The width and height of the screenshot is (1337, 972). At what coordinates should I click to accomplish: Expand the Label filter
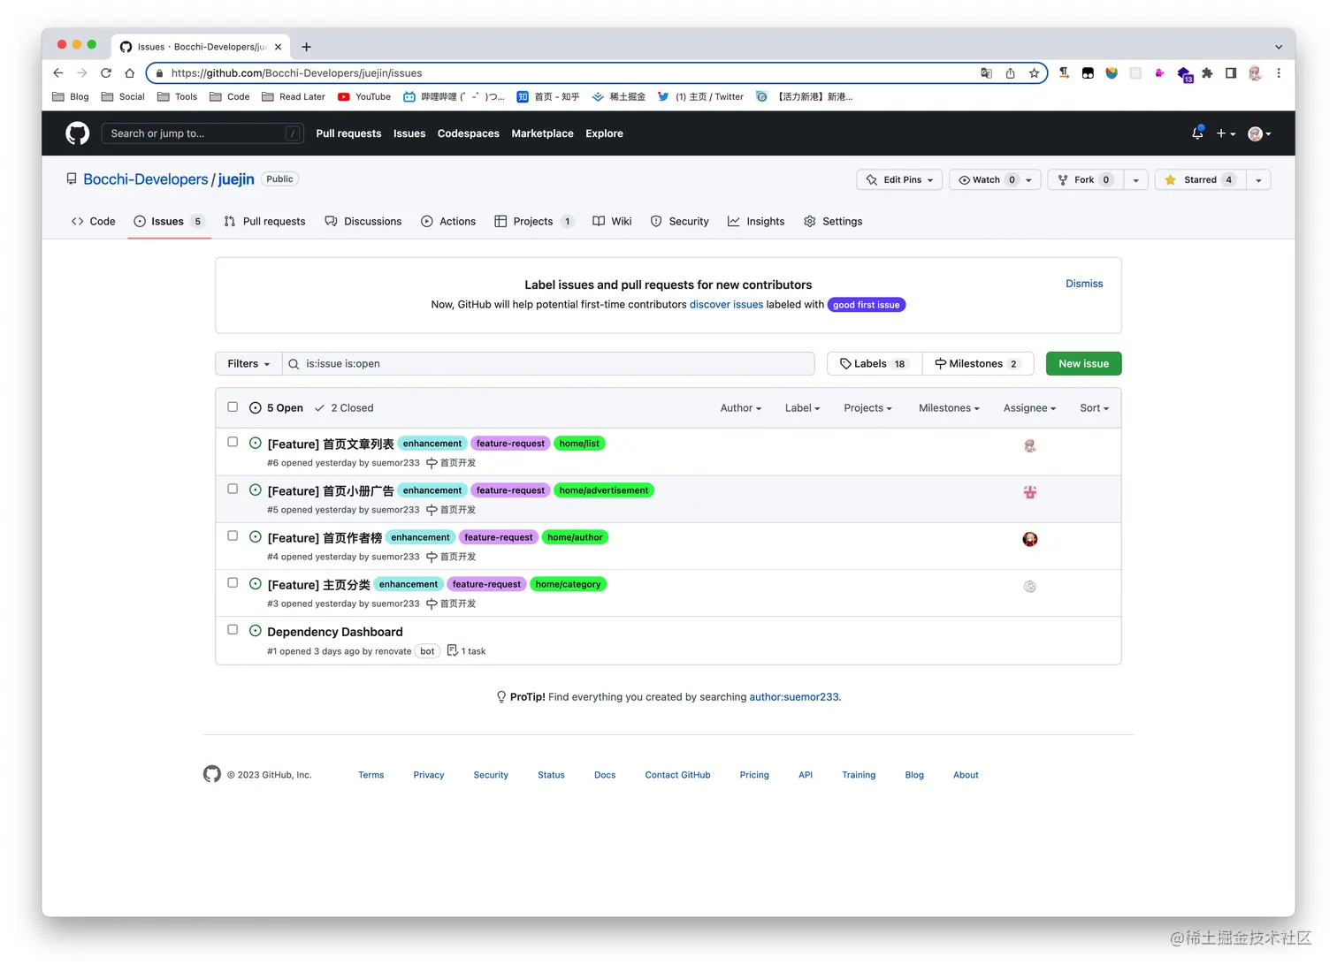[x=802, y=408]
